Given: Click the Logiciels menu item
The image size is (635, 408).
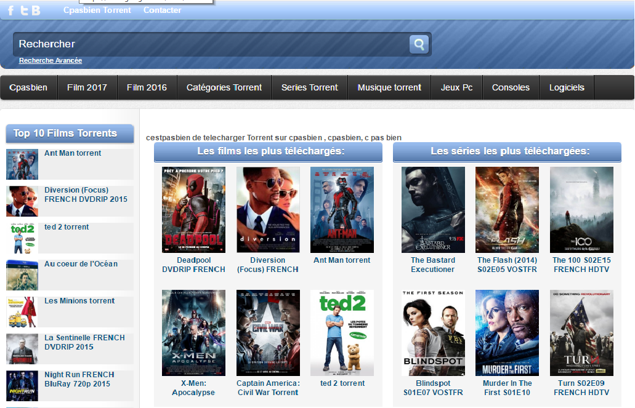Looking at the screenshot, I should pos(567,87).
